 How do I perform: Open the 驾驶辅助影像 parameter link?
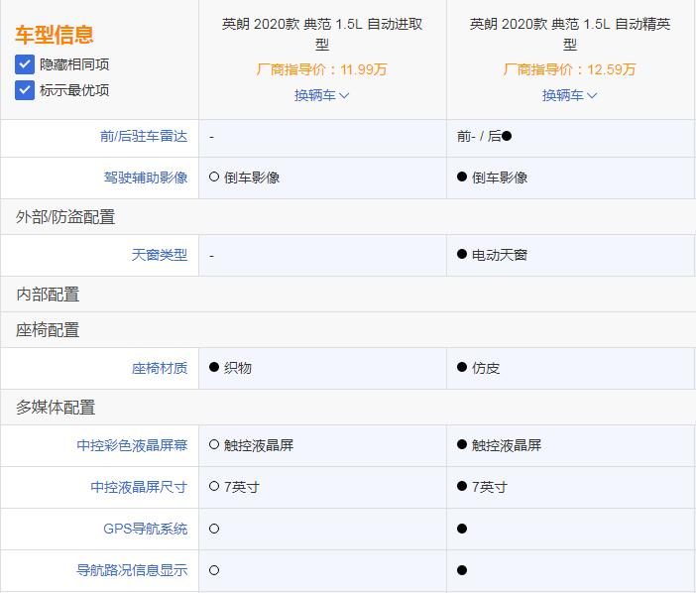[x=146, y=178]
